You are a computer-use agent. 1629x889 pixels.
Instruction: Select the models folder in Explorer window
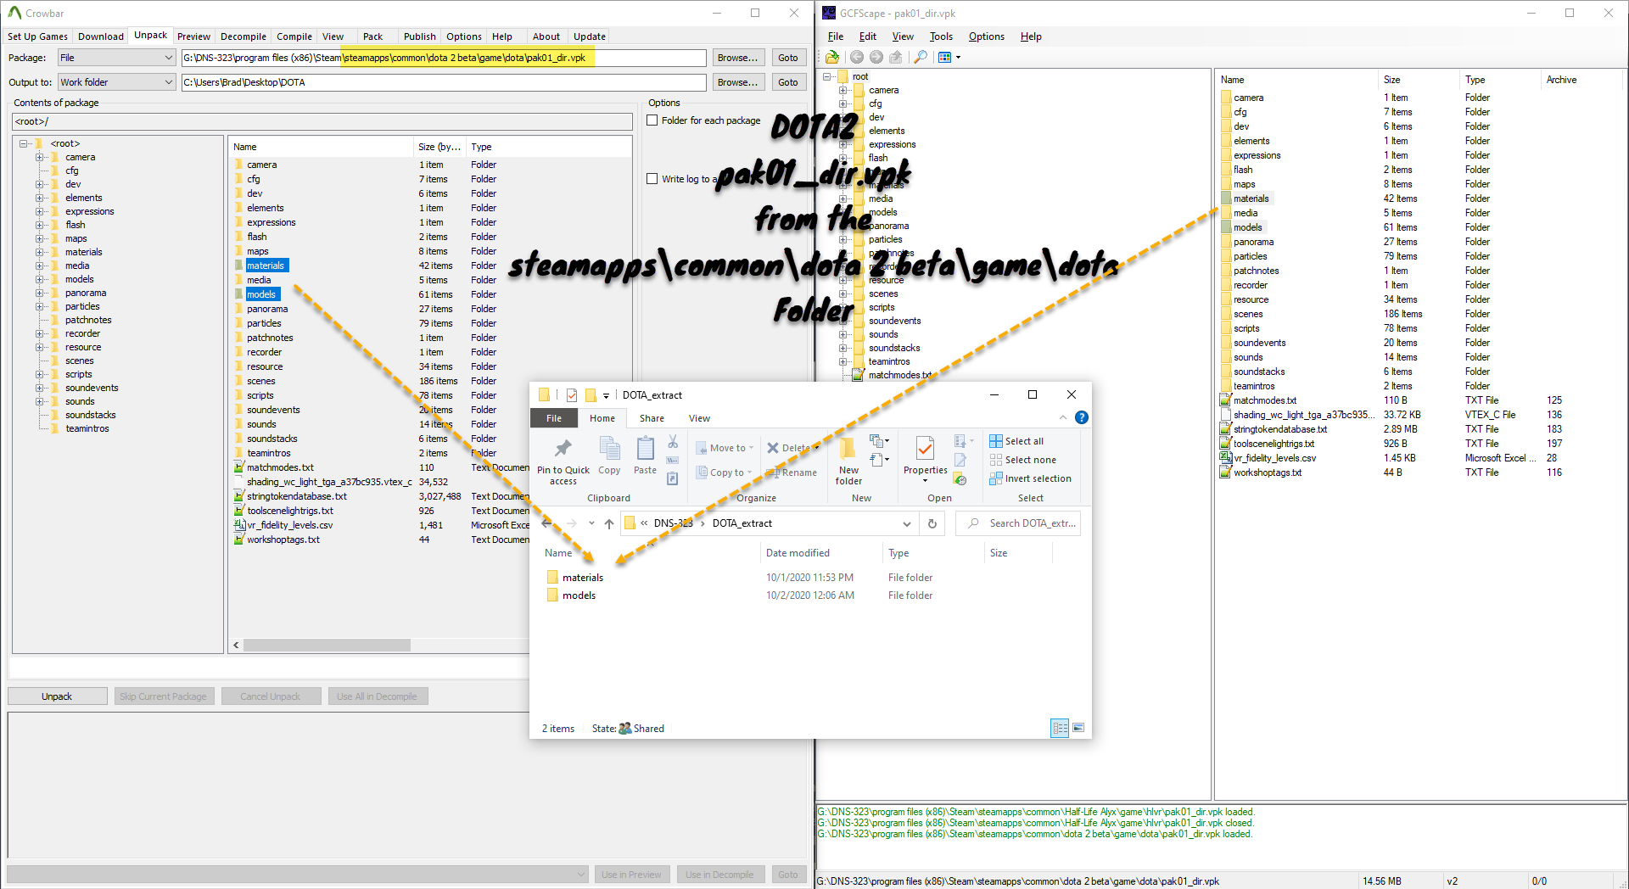[x=579, y=595]
